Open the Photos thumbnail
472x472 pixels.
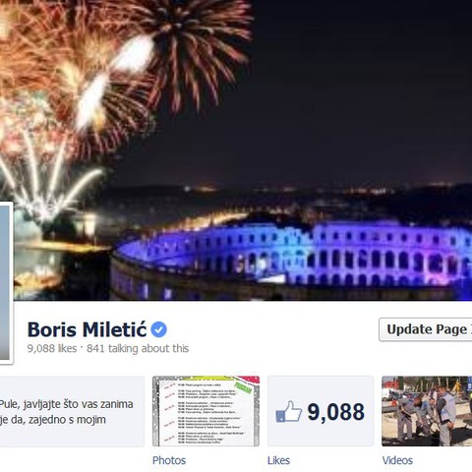(206, 411)
